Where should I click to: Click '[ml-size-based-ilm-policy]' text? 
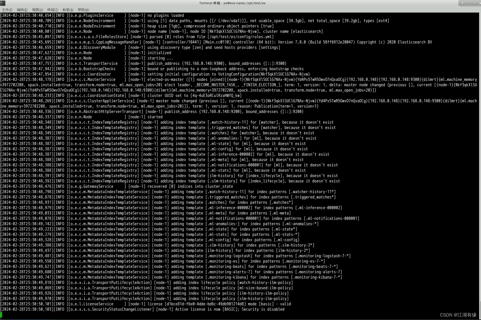(265, 288)
